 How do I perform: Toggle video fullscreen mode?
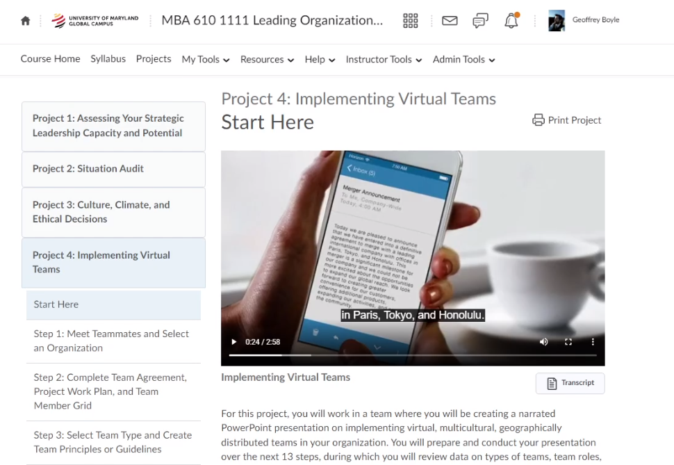pos(568,342)
